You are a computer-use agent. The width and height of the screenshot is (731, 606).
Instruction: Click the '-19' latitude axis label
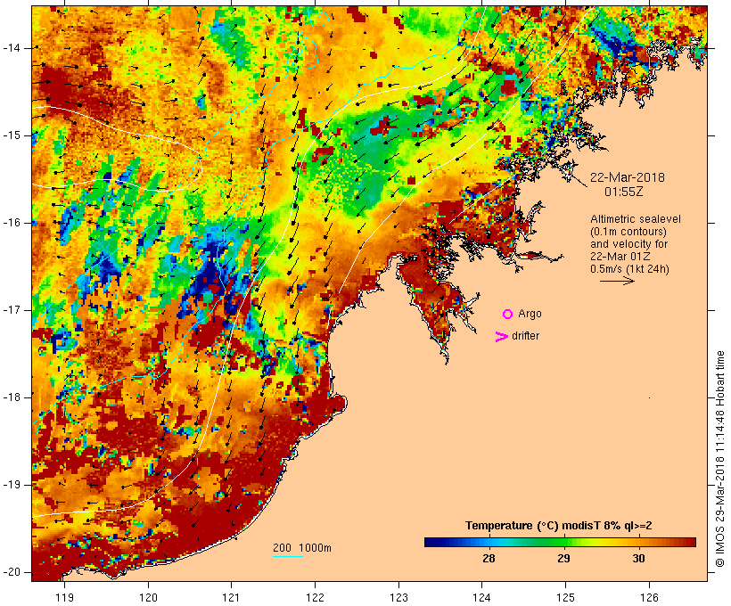click(12, 486)
